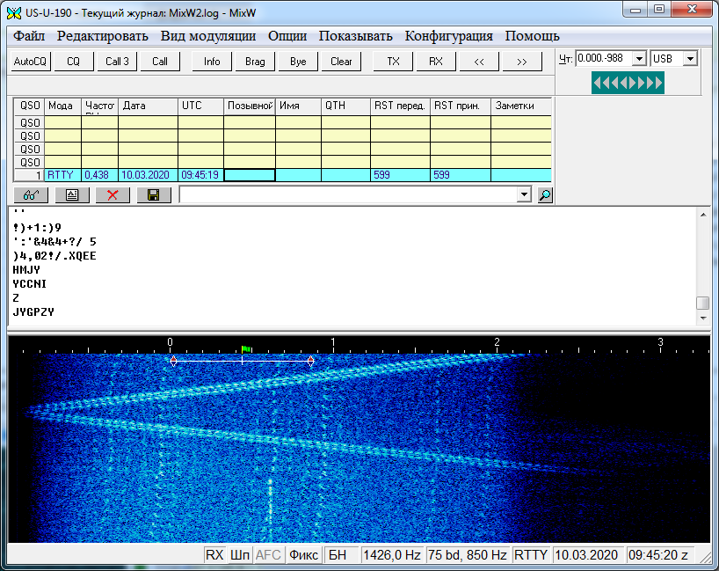Expand the USB mode dropdown
Screen dimensions: 719x571
[x=690, y=59]
